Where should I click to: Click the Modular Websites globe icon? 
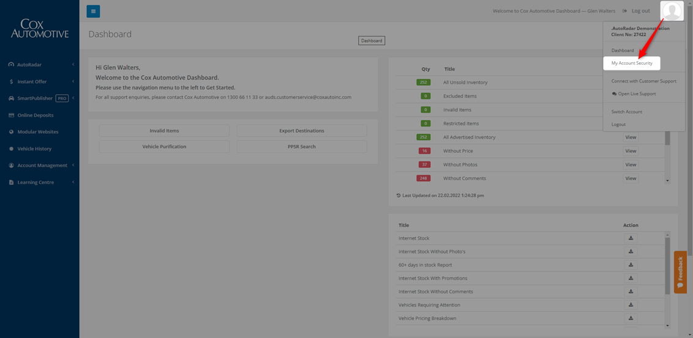(x=11, y=132)
